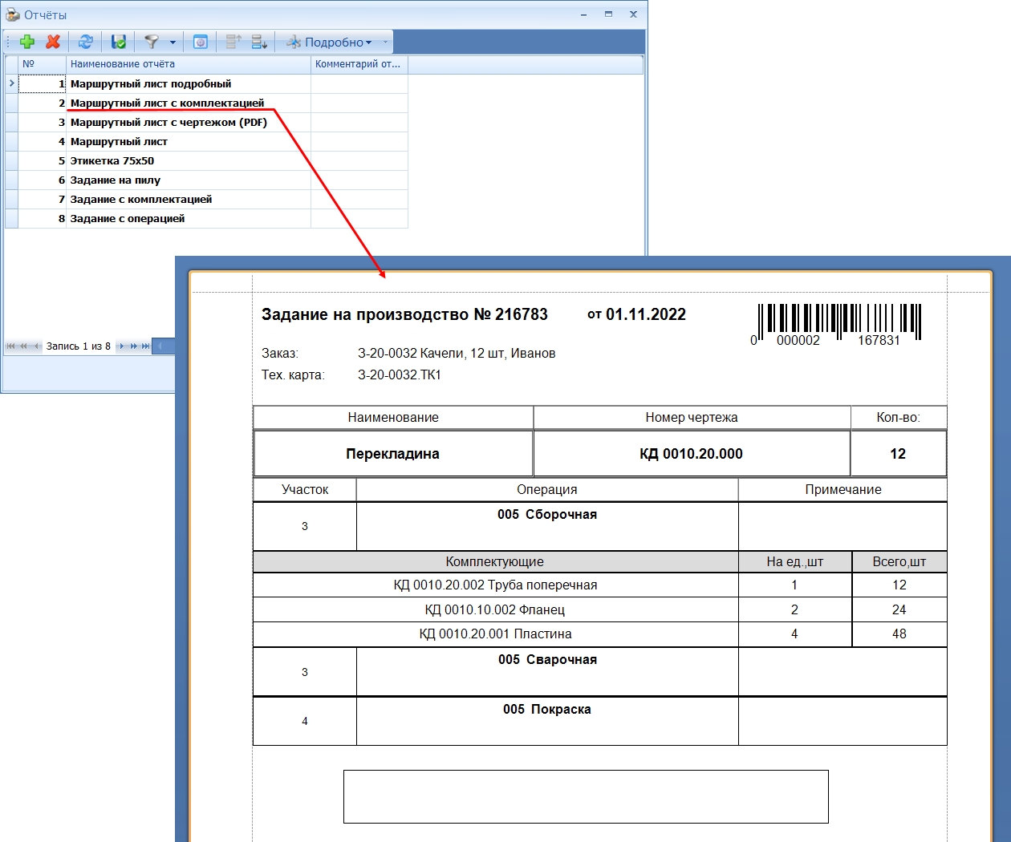Screen dimensions: 1011x842
Task: Open the toolbar options arrow after Подробно
Action: tap(386, 43)
